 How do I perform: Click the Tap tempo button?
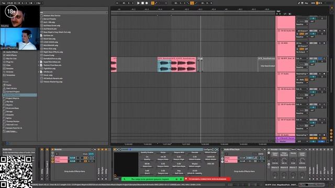(x=4, y=3)
